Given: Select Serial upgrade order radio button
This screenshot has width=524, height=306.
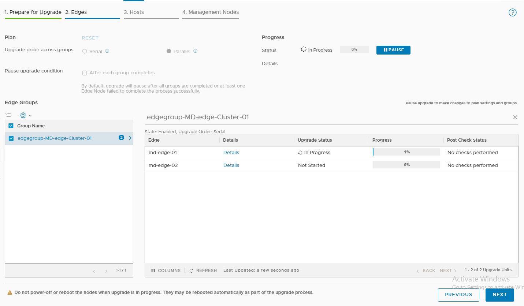Looking at the screenshot, I should point(85,51).
